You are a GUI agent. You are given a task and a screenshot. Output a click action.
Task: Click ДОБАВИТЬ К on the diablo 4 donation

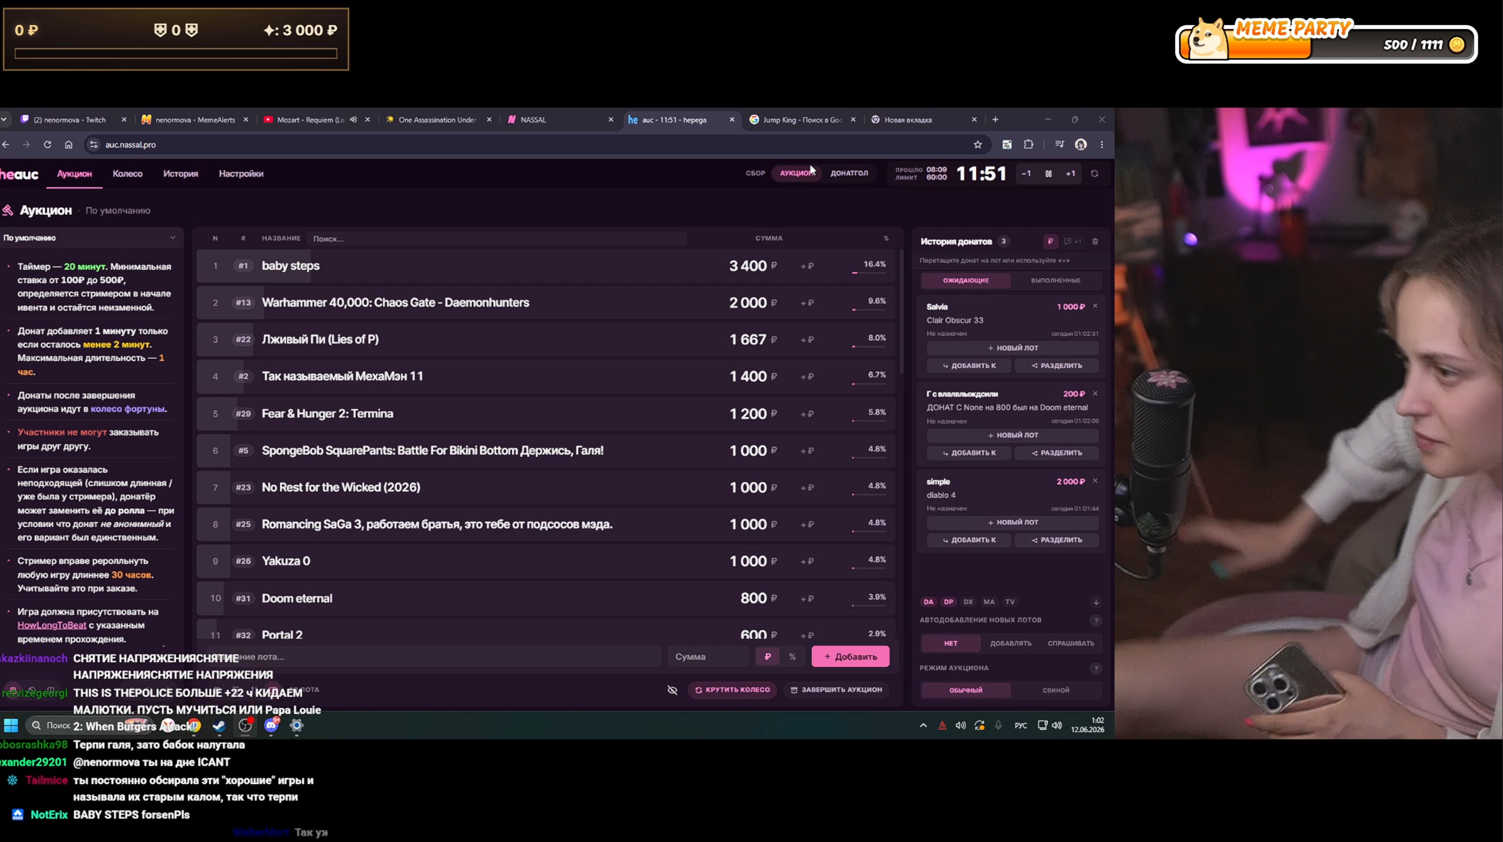tap(969, 540)
